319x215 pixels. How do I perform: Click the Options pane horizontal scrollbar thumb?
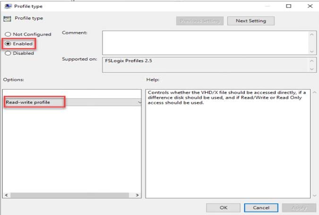(x=69, y=195)
